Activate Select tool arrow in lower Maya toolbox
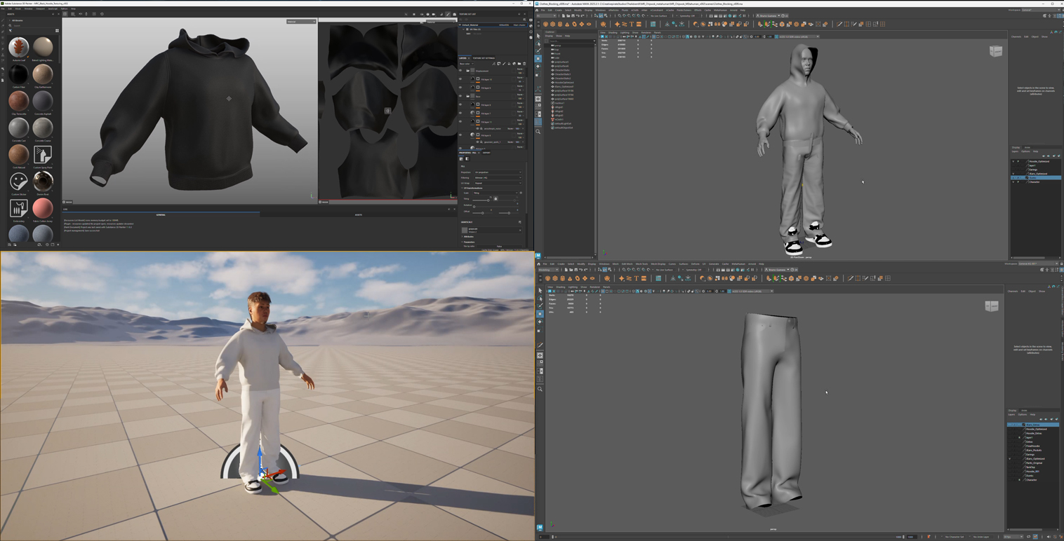Image resolution: width=1064 pixels, height=541 pixels. click(540, 289)
